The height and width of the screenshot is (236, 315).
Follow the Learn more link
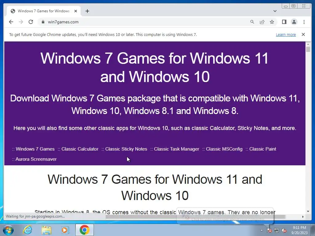[x=286, y=34]
